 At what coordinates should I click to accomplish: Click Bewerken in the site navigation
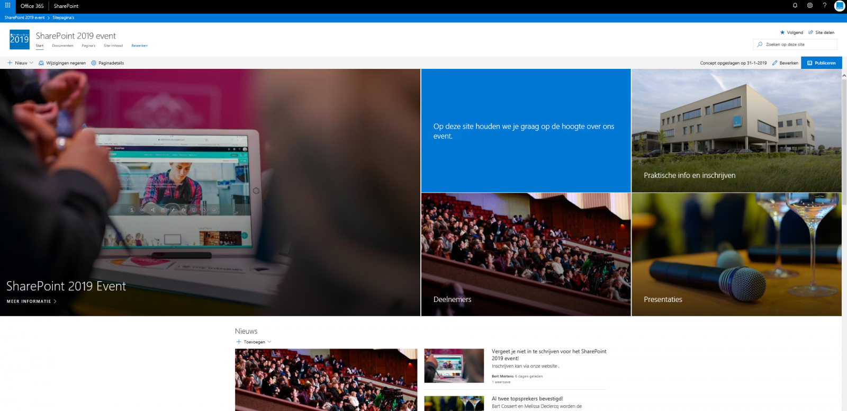point(139,46)
